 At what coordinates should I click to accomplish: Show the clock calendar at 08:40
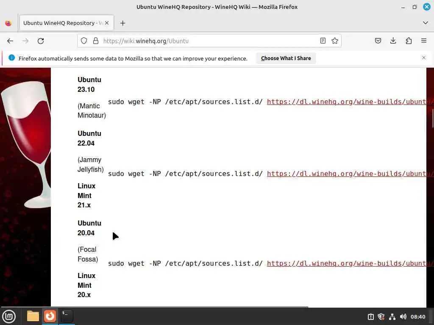point(417,317)
